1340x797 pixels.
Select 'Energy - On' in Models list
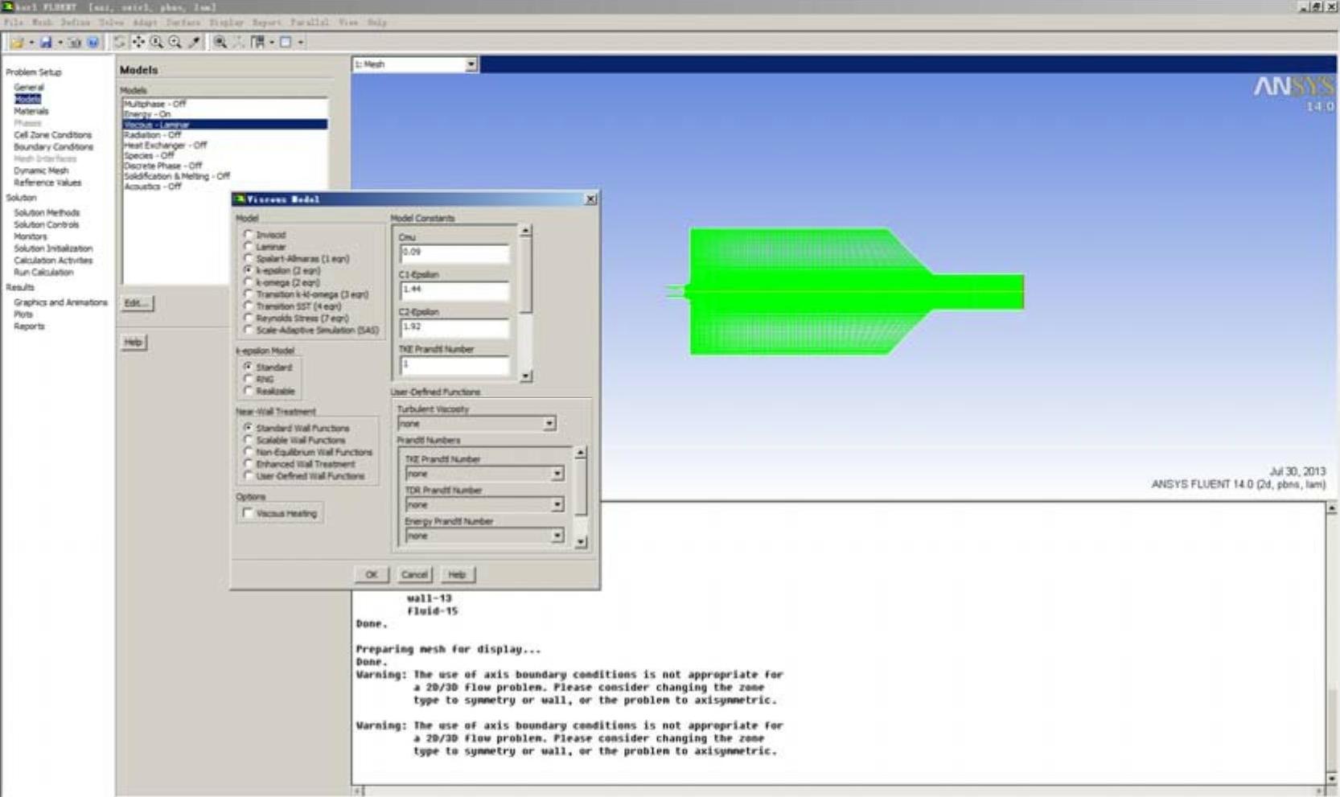tap(225, 114)
